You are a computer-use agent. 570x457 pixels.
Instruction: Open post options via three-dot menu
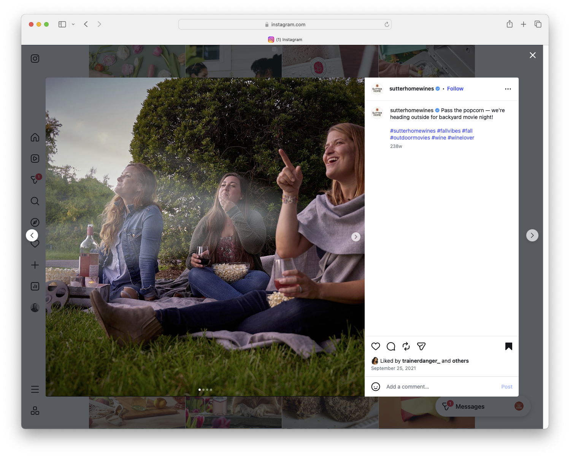click(x=508, y=89)
